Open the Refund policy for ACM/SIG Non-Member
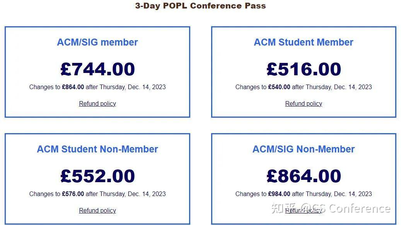The height and width of the screenshot is (225, 401). coord(304,210)
